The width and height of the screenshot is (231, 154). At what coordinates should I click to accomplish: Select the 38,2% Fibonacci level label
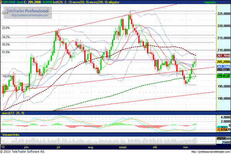coord(6,37)
